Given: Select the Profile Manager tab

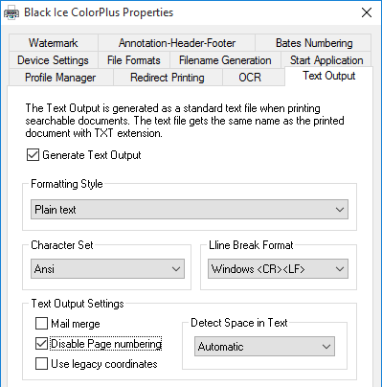Looking at the screenshot, I should coord(60,78).
